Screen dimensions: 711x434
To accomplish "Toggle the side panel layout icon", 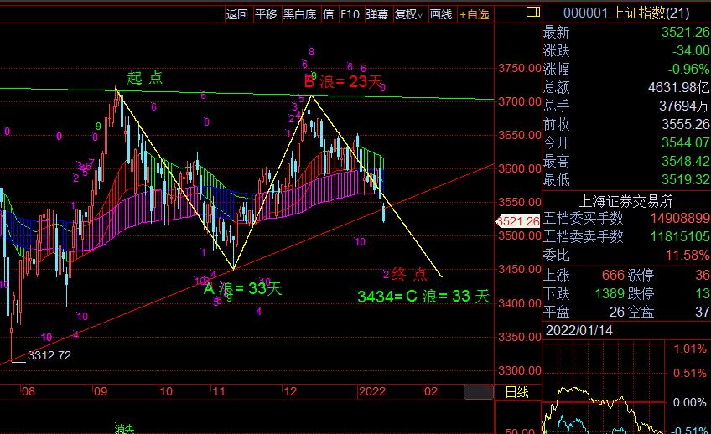I will [532, 12].
